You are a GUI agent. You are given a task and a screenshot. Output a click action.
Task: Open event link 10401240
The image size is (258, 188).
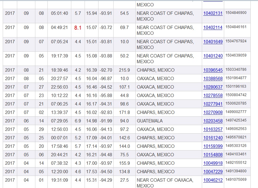tap(213, 56)
